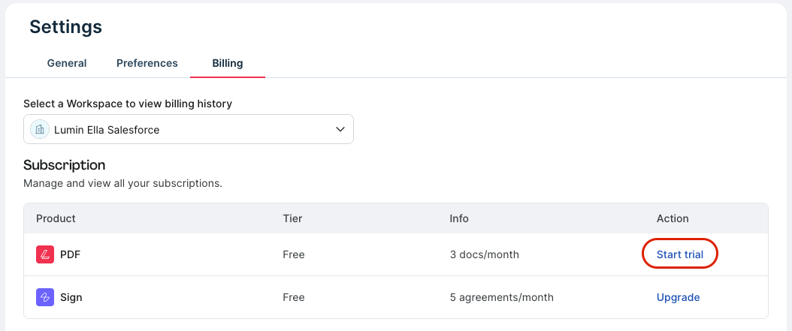The height and width of the screenshot is (331, 792).
Task: Click the Tier column header
Action: pyautogui.click(x=291, y=218)
